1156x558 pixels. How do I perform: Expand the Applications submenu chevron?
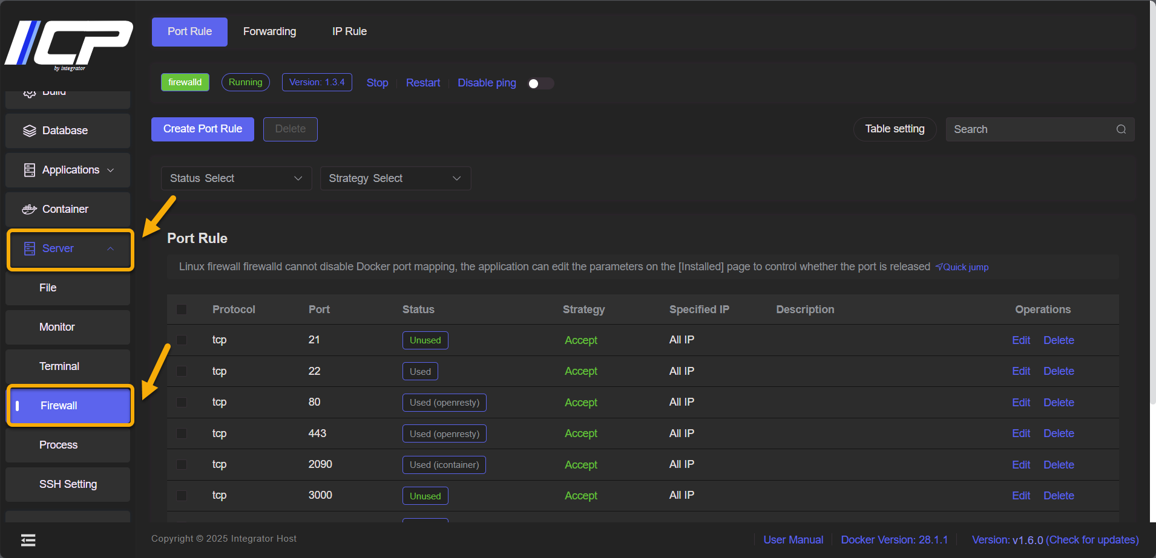(111, 170)
